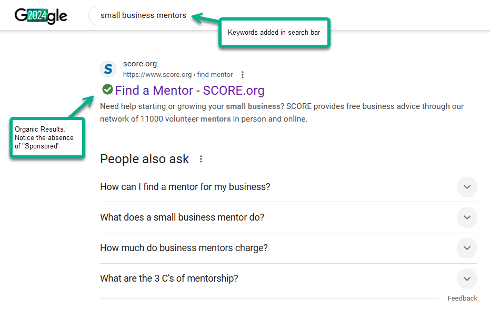This screenshot has width=490, height=309.
Task: Click question text 'What does a small business mentor do?'
Action: pos(182,217)
